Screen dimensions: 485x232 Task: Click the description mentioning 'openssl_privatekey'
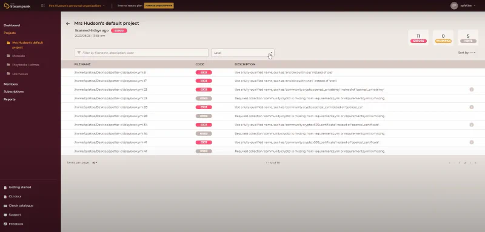click(x=309, y=90)
